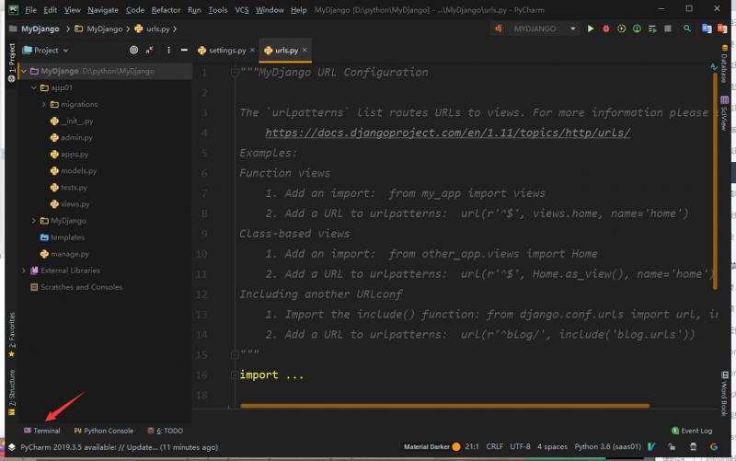Select Python 3.6 (saas01) interpreter

(607, 447)
